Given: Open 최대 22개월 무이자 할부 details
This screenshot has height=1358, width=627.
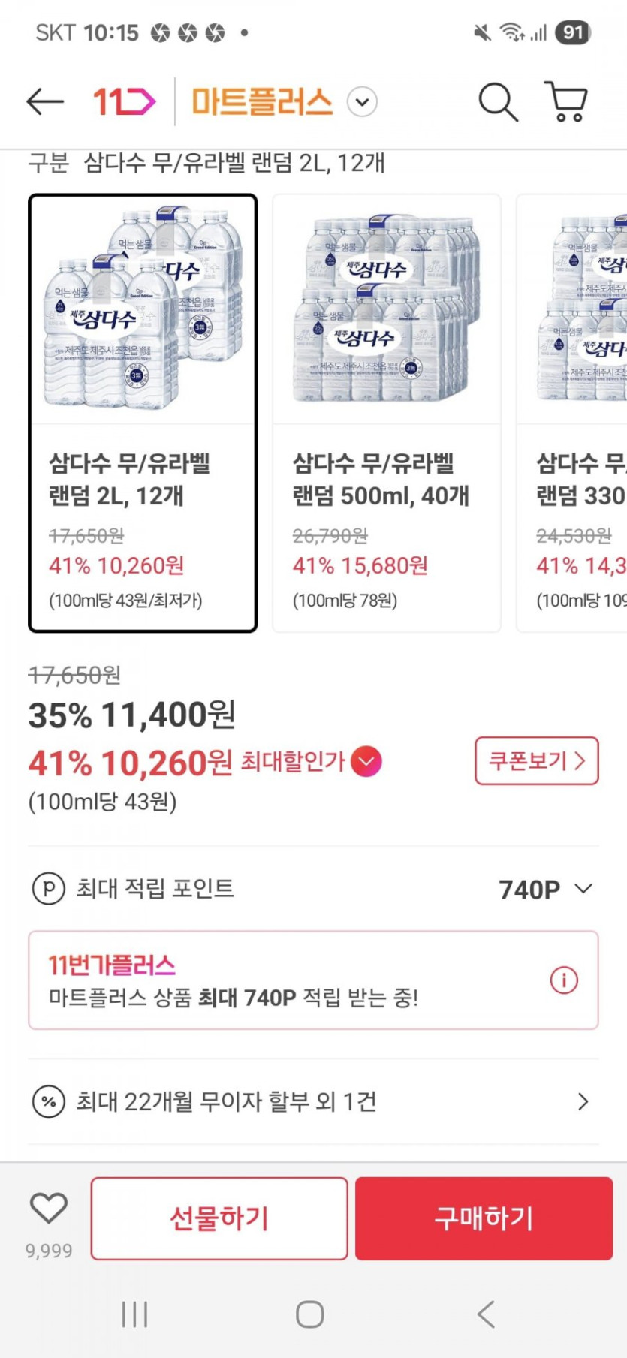Looking at the screenshot, I should pyautogui.click(x=583, y=1102).
